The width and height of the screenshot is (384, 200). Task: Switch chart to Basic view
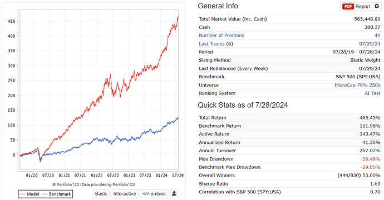point(101,194)
